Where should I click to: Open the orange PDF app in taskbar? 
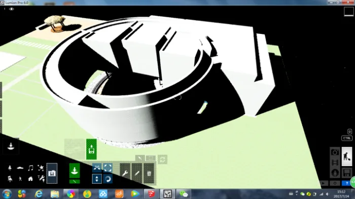pyautogui.click(x=119, y=194)
